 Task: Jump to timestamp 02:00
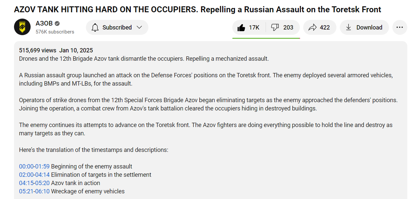coord(26,175)
